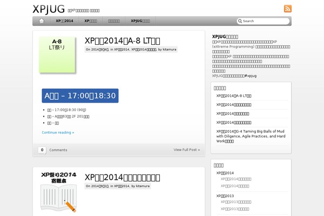Open the second 'XP' navigation menu item
Screen dimensions: 324x216
coord(91,21)
